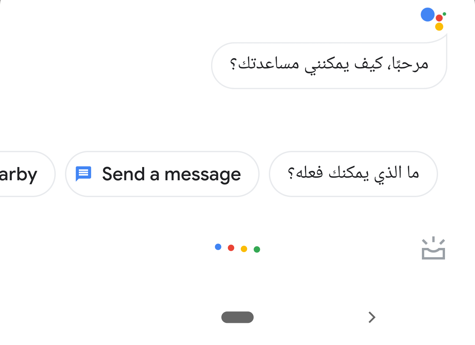This screenshot has height=345, width=475.
Task: Choose the "ما الذي يمكنك فعله؟" suggestion chip
Action: (x=353, y=174)
